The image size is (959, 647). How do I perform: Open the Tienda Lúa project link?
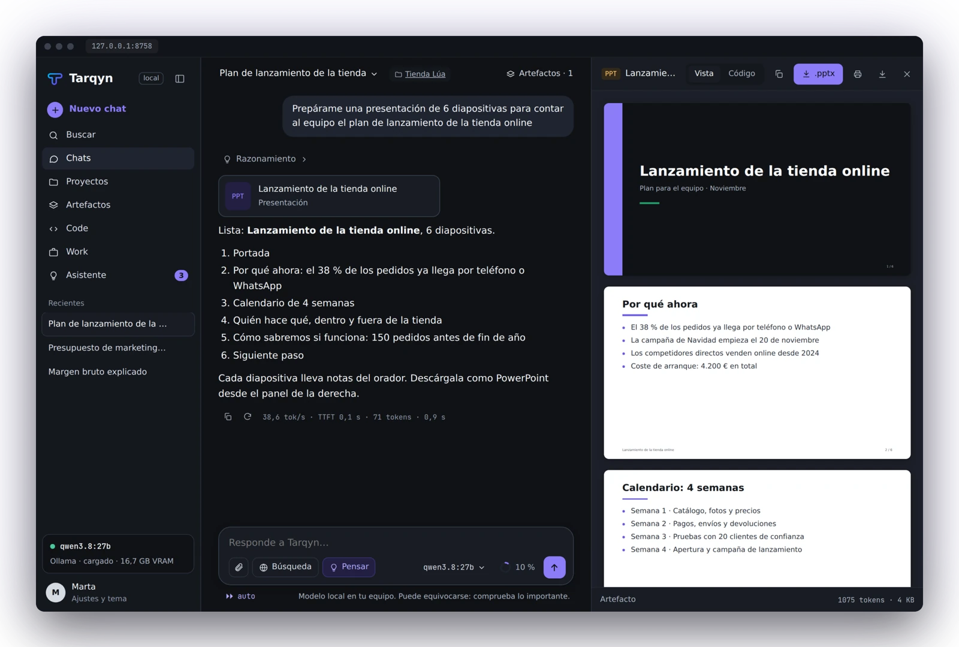420,74
